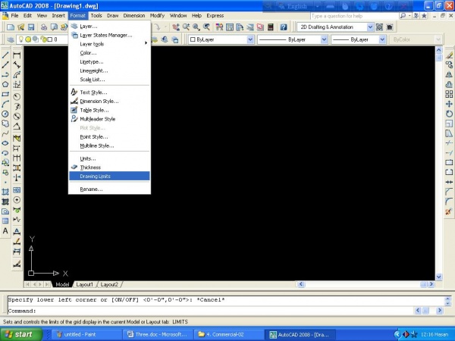Switch to Three.doc Microsoft Word taskbar button
The width and height of the screenshot is (455, 341).
[x=158, y=334]
